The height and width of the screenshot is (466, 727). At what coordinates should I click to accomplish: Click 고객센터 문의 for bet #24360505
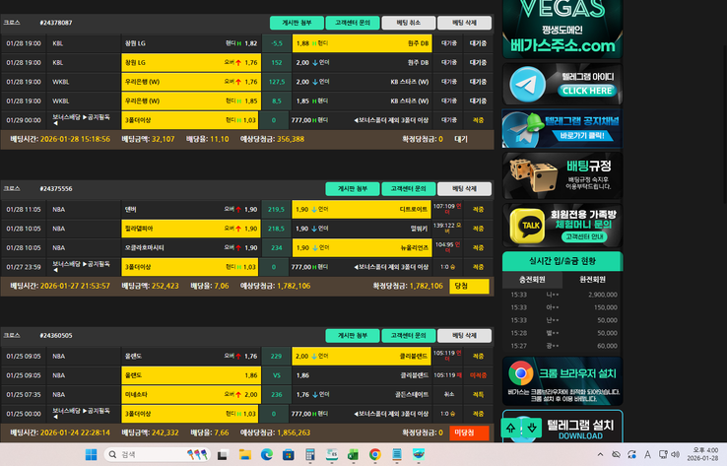click(x=408, y=335)
